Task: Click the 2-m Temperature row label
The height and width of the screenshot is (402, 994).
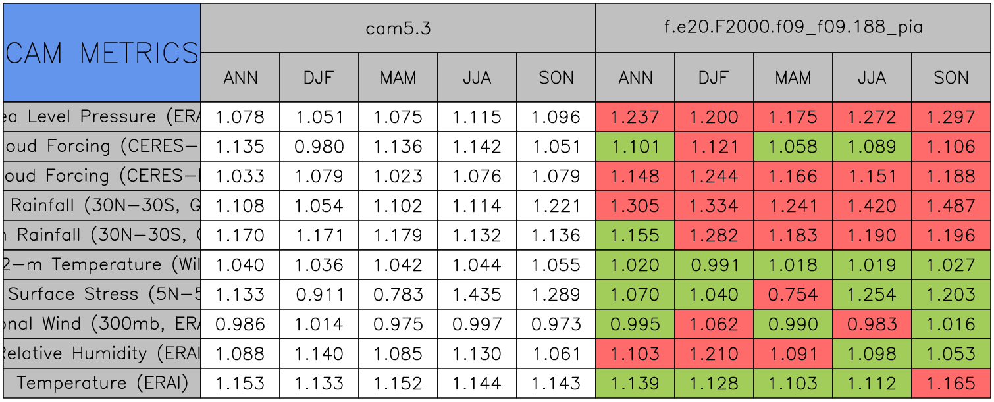Action: point(101,264)
